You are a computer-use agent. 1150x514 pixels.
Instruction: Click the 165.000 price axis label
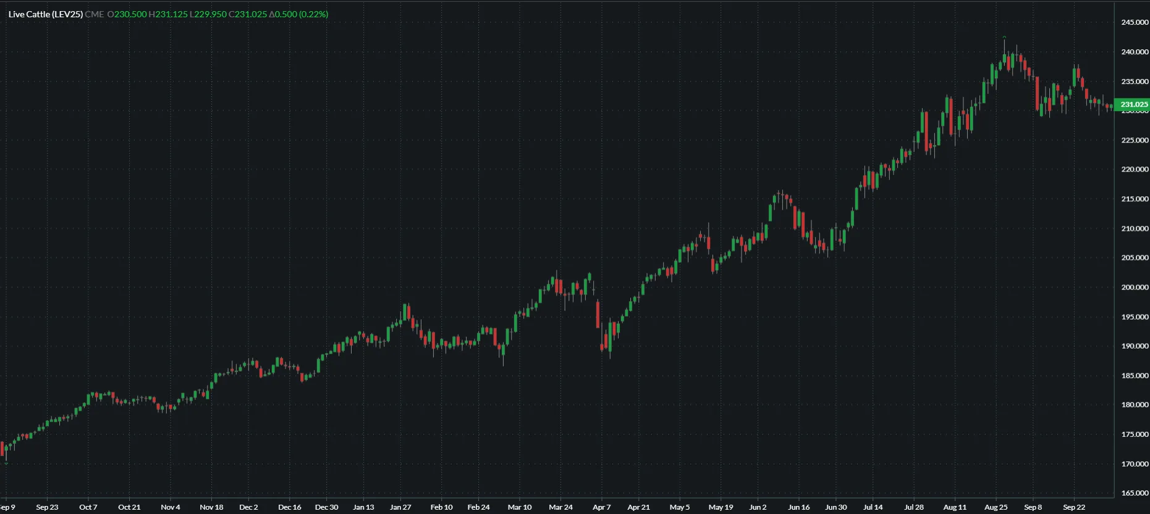(1135, 493)
